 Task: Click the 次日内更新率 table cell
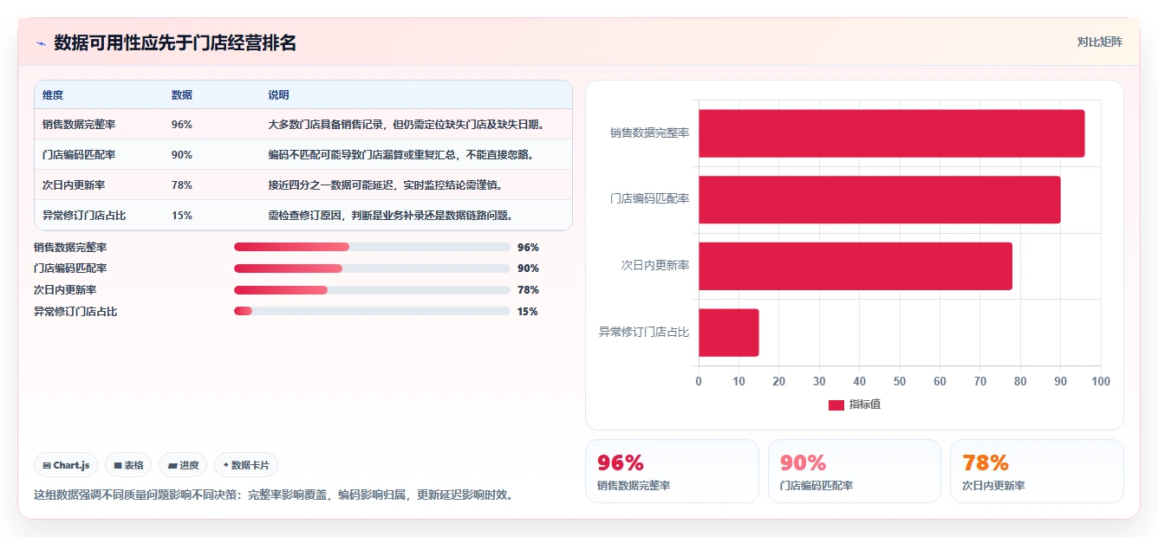click(74, 185)
